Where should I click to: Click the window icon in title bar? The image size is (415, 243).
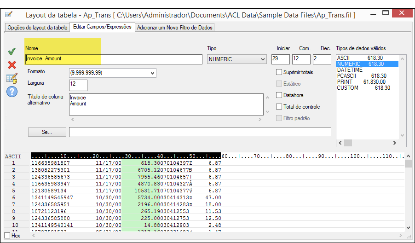[9, 15]
